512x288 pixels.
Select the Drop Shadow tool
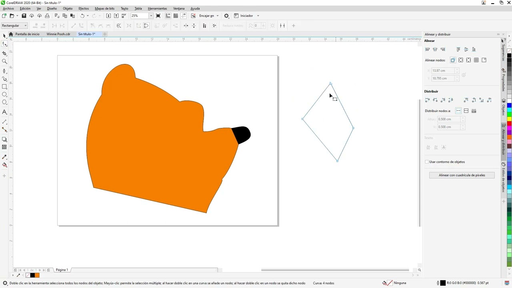tap(4, 139)
